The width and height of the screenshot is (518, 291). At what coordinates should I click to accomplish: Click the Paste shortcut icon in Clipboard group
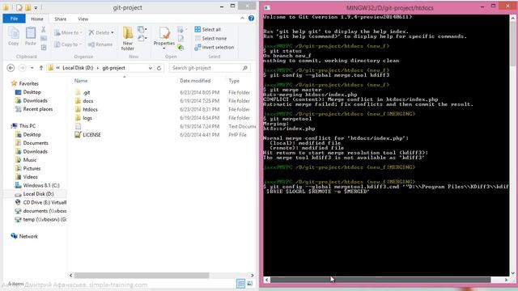click(x=44, y=48)
